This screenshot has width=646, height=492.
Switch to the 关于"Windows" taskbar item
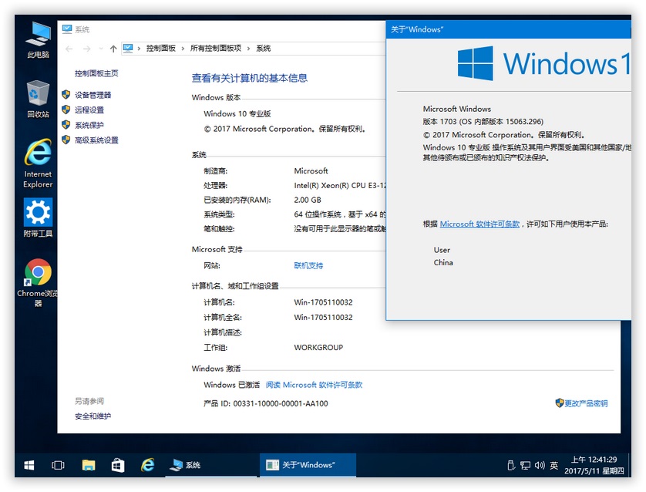coord(308,465)
